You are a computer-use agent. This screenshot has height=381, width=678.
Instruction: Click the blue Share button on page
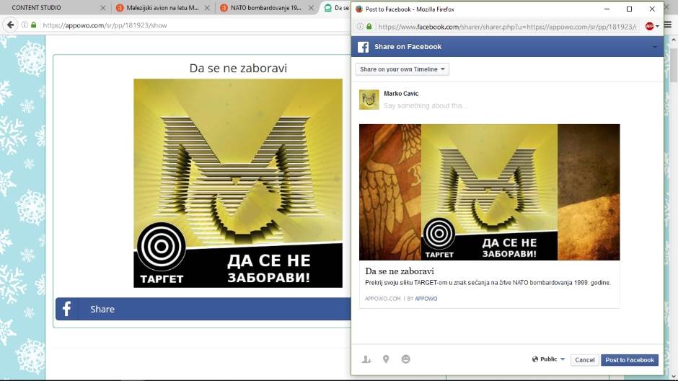point(202,309)
